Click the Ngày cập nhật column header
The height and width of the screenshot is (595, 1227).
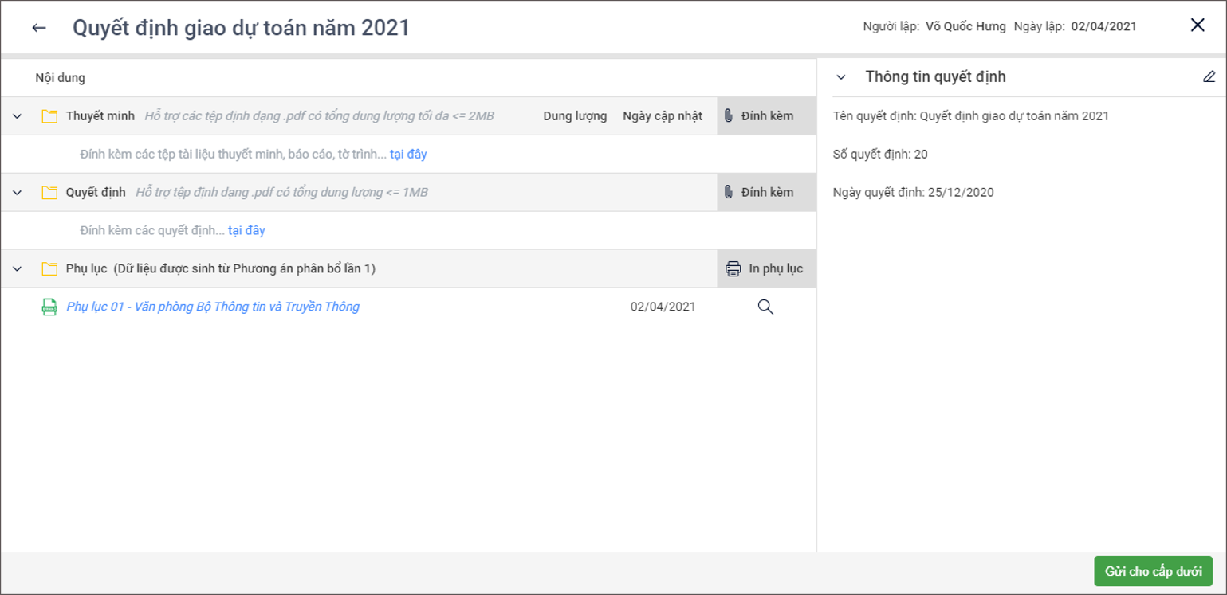click(662, 116)
